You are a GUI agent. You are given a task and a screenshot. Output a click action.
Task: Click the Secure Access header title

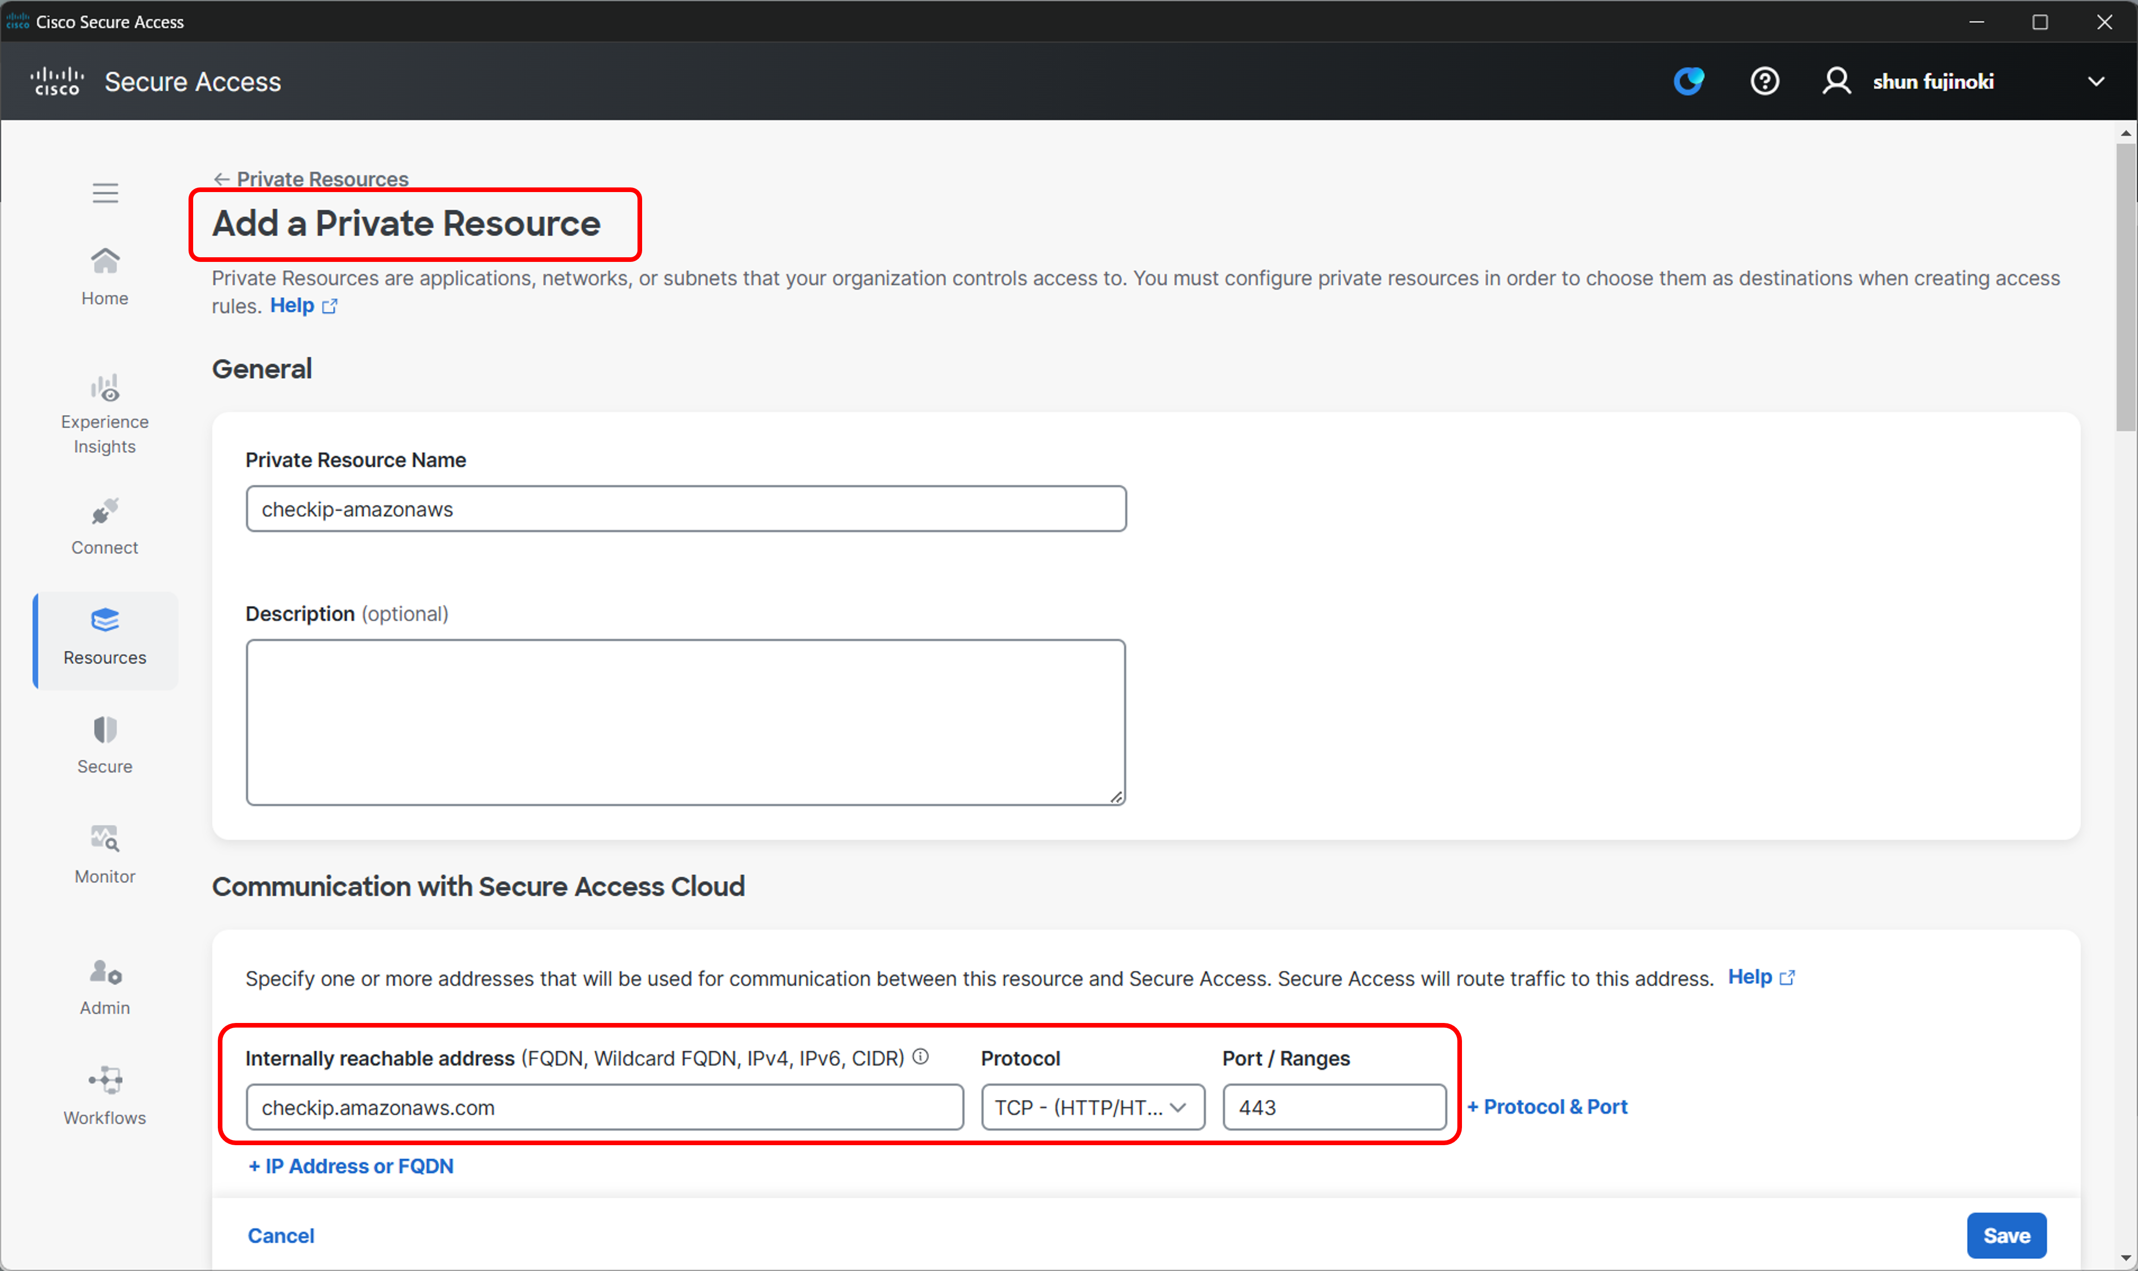click(x=193, y=81)
